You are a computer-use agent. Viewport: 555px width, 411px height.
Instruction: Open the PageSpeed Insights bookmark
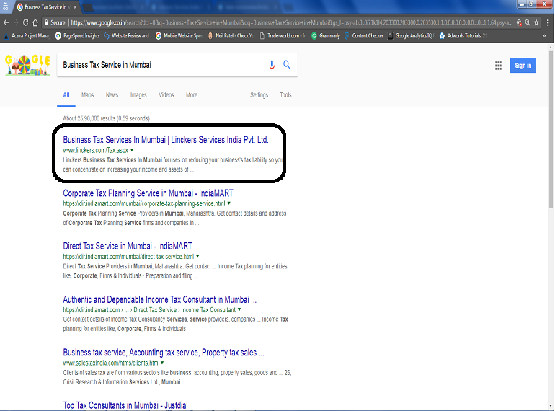pos(78,36)
